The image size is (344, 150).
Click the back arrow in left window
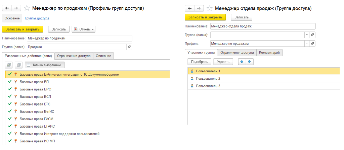coord(7,8)
